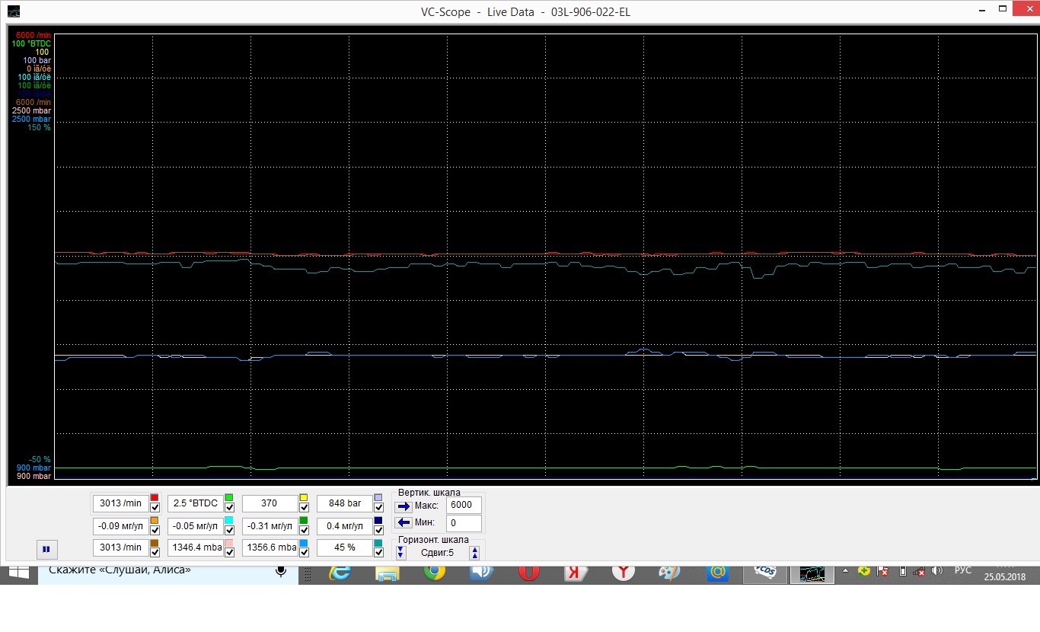This screenshot has height=632, width=1040.
Task: Click the blue left arrow beside Мин
Action: (x=404, y=522)
